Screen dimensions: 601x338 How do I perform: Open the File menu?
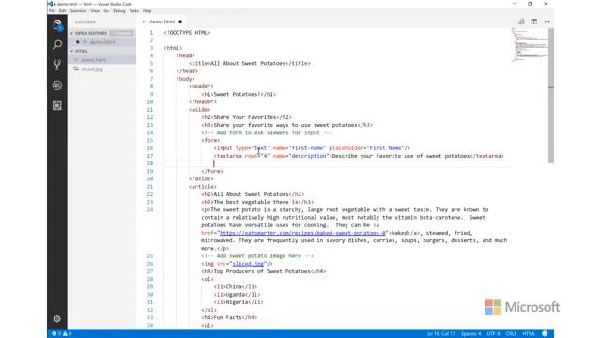(52, 11)
